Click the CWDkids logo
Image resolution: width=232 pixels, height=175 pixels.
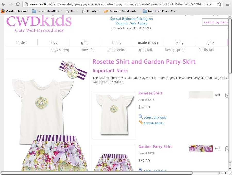tap(39, 24)
